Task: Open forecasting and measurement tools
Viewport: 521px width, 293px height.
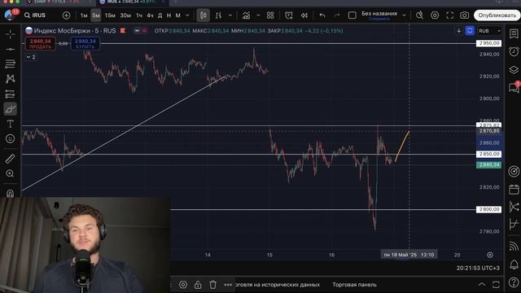Action: [11, 94]
